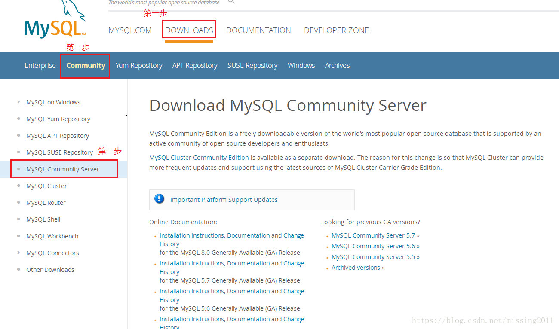The height and width of the screenshot is (329, 559).
Task: Expand the MySQL on Windows sidebar entry
Action: pos(53,102)
